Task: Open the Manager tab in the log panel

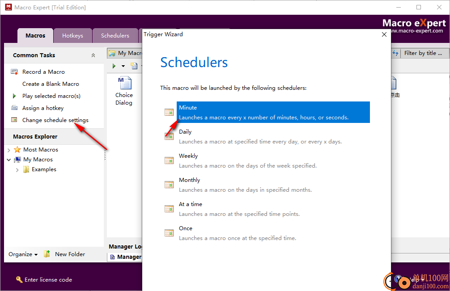Action: (126, 257)
